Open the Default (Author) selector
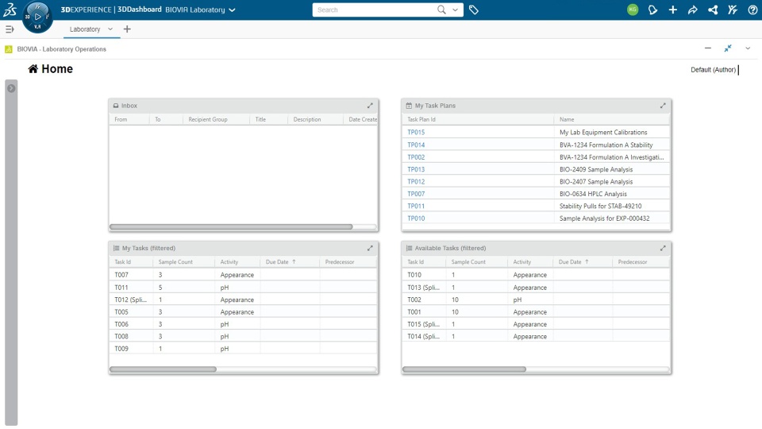 [x=714, y=70]
